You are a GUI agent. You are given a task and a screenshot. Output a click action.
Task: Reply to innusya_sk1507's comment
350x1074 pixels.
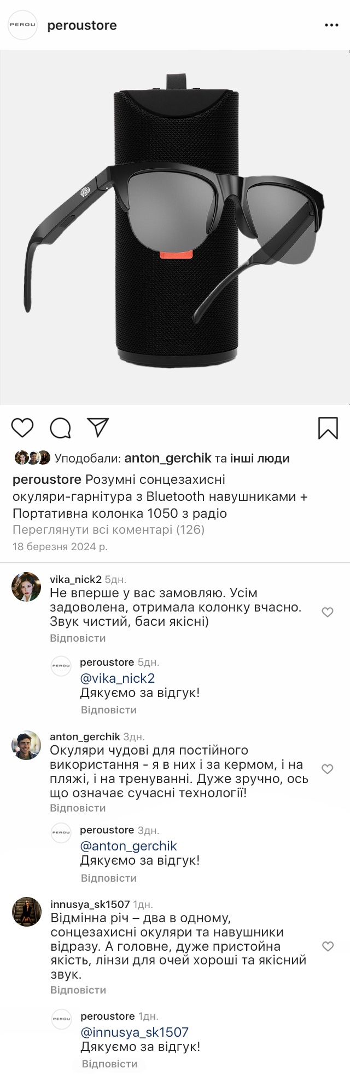coord(78,990)
